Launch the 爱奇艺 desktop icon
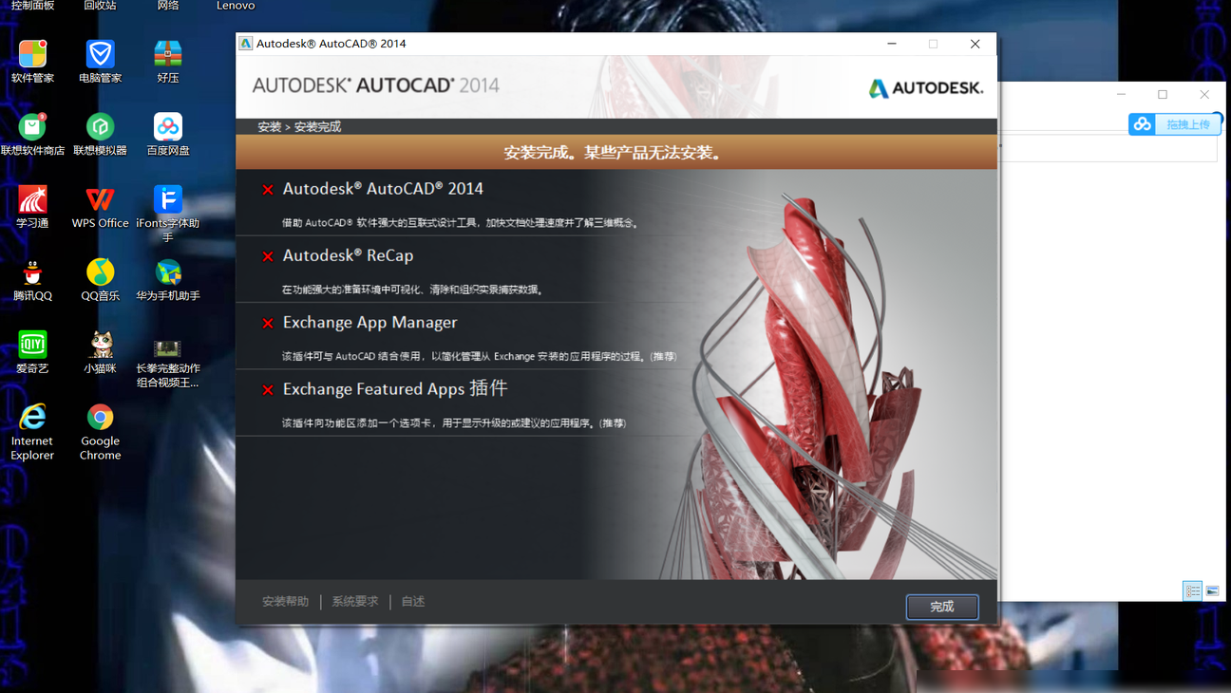1231x693 pixels. (32, 345)
